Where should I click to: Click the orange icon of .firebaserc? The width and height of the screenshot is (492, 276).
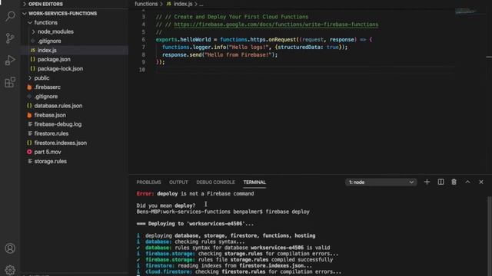coord(29,87)
